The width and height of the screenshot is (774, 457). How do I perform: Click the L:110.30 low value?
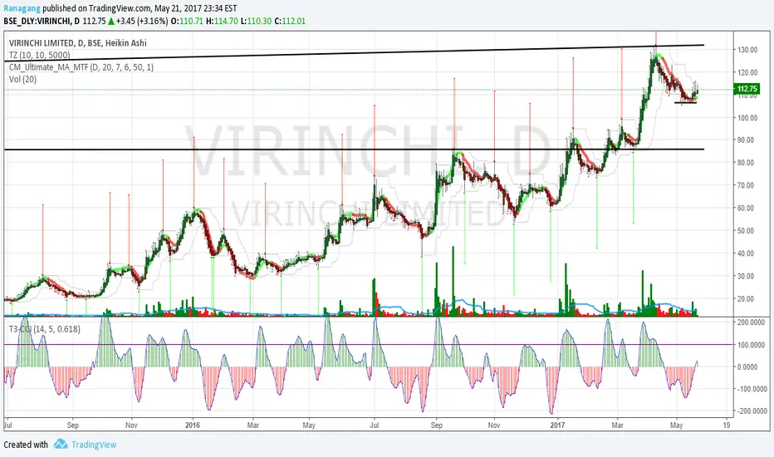(256, 22)
